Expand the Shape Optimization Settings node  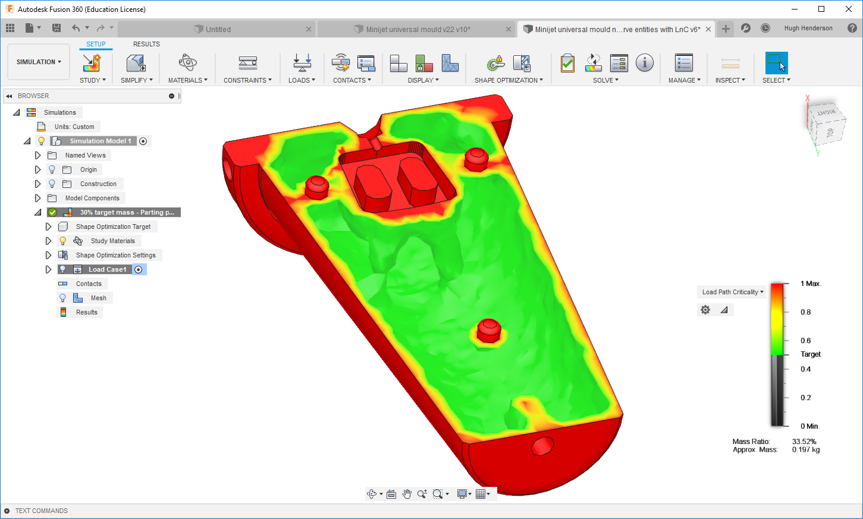coord(48,254)
